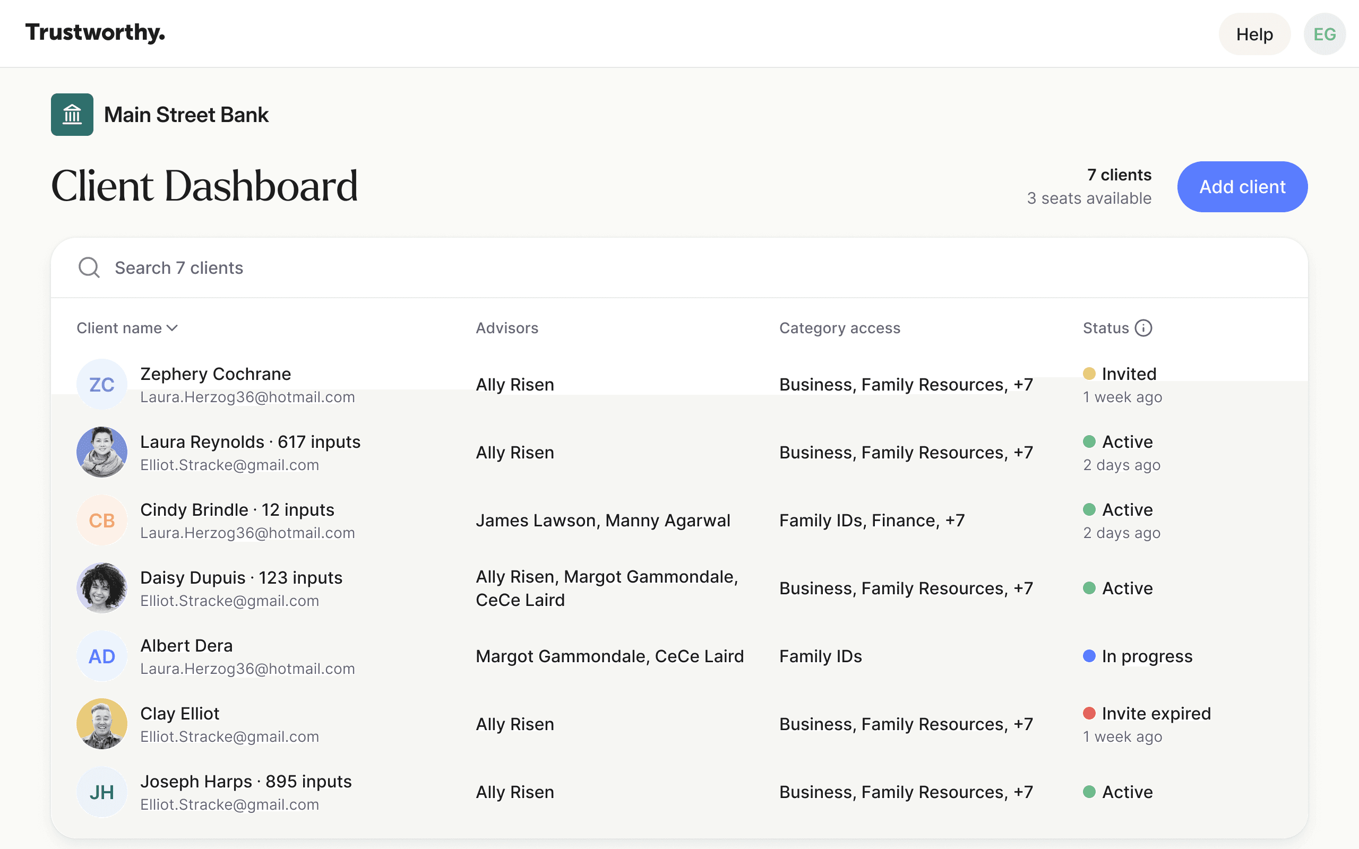1359x849 pixels.
Task: Open Joseph Harps client name
Action: (x=195, y=781)
